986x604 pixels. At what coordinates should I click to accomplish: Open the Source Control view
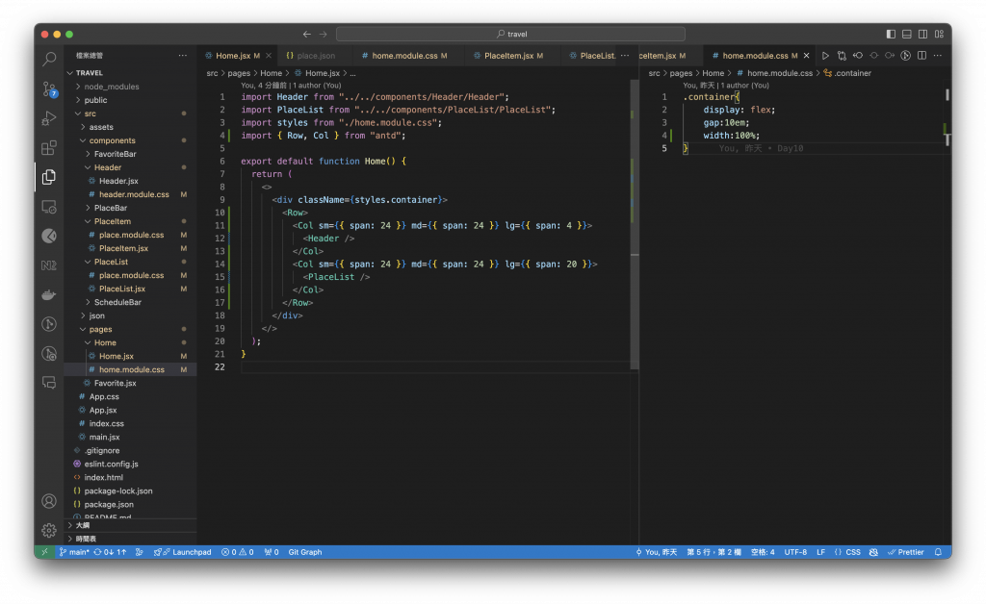pos(49,89)
